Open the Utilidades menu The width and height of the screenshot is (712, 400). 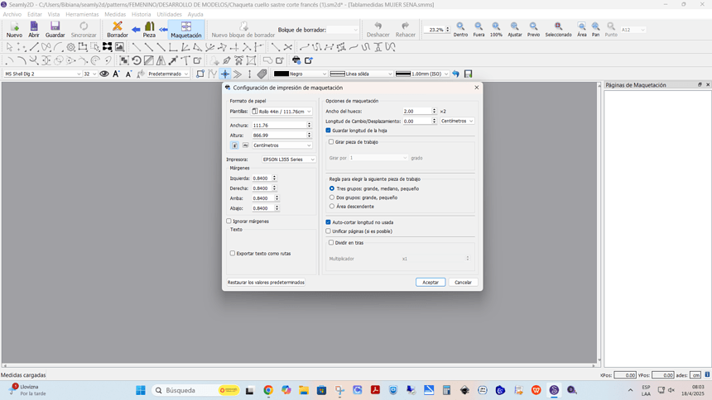pyautogui.click(x=169, y=14)
